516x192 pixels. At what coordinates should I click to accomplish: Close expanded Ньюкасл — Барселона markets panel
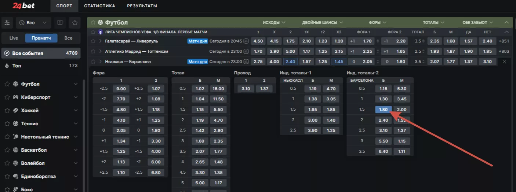[x=504, y=62]
